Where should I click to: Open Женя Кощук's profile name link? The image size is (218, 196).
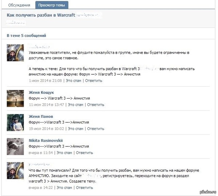pyautogui.click(x=41, y=92)
